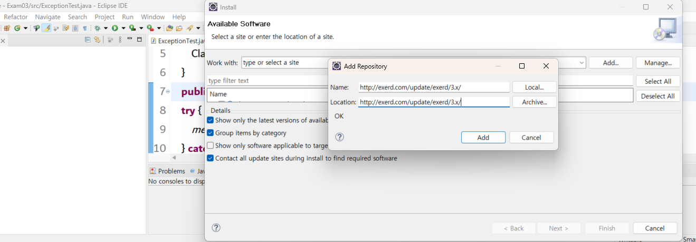Open the Window menu
Viewport: 696px width, 242px height.
(153, 17)
